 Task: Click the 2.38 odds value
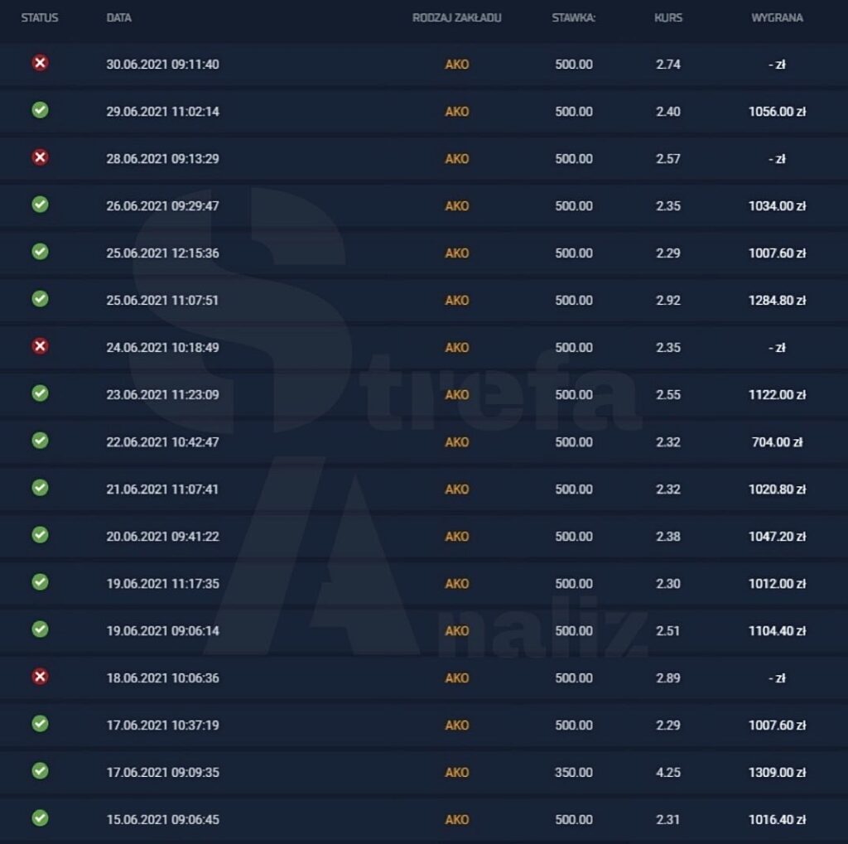tap(668, 537)
